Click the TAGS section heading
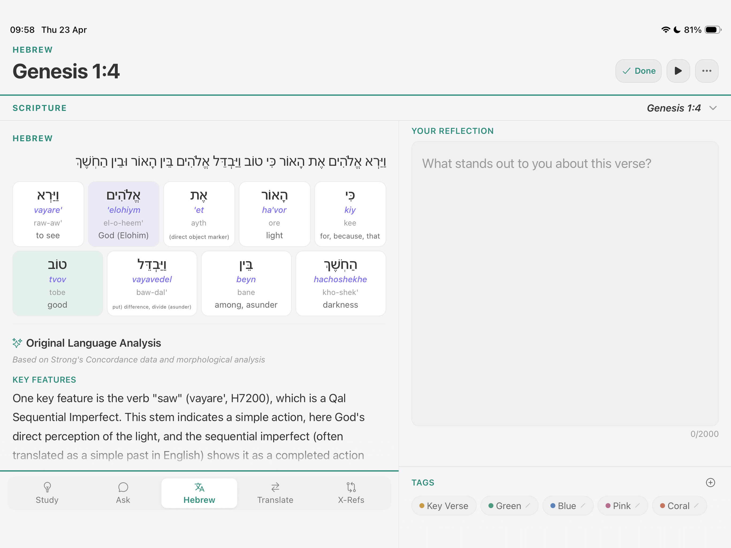The height and width of the screenshot is (548, 731). [x=423, y=482]
